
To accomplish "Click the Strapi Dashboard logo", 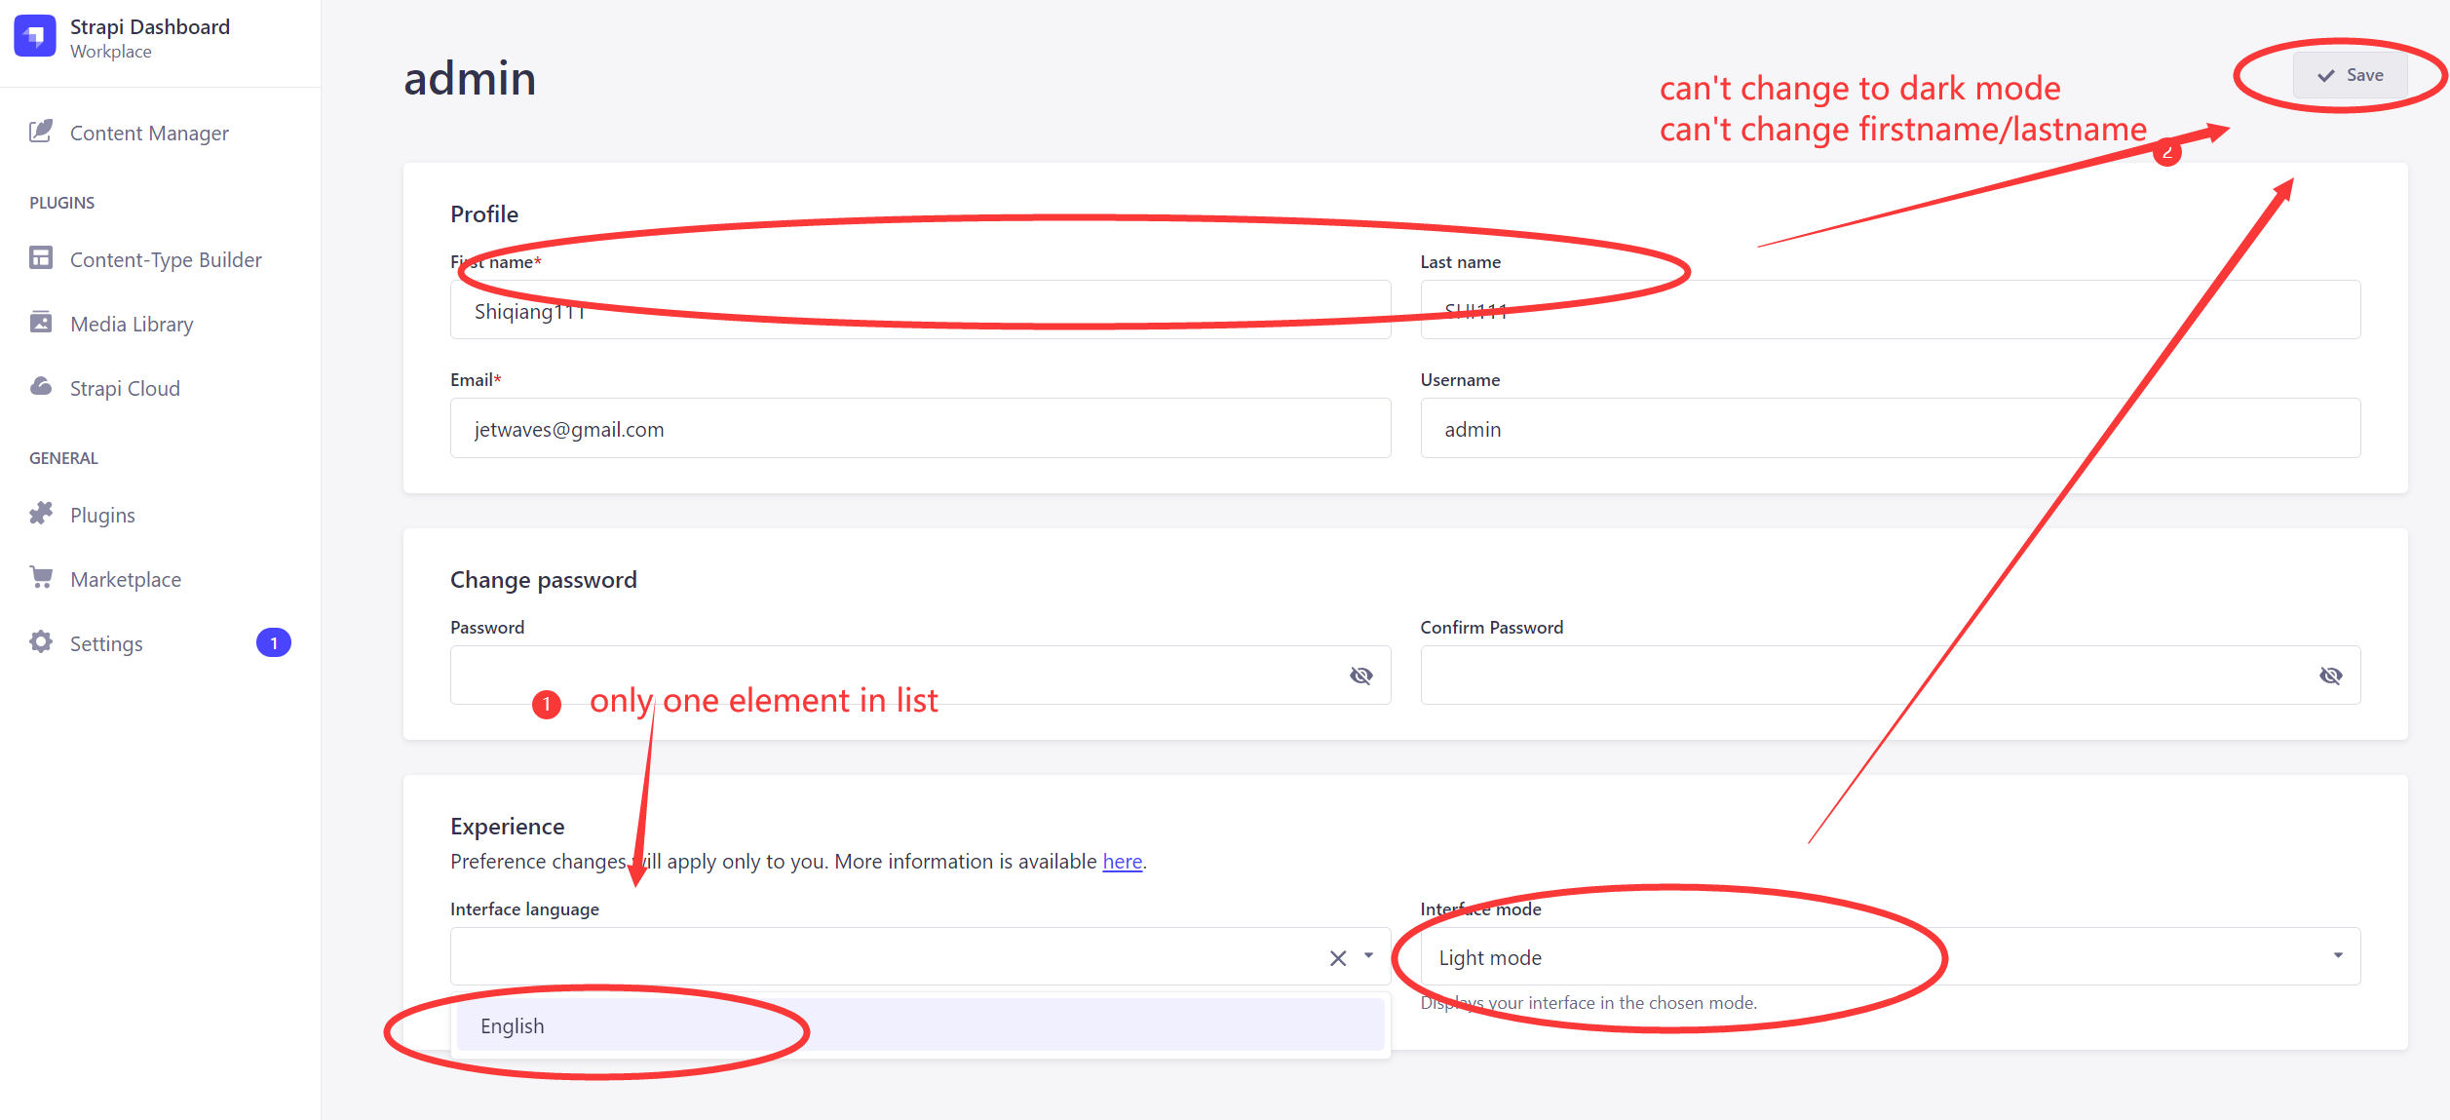I will tap(35, 35).
